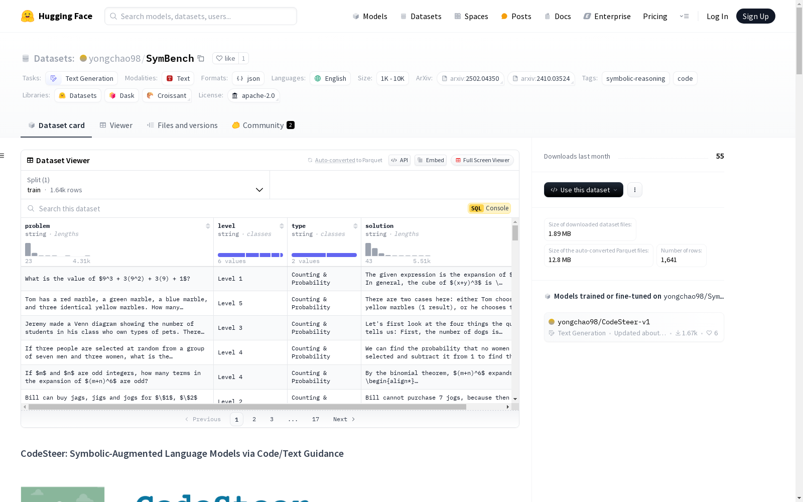Click the SQL Console button
This screenshot has height=502, width=803.
click(x=489, y=208)
